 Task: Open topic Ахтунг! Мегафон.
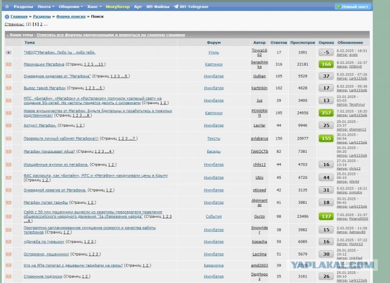pyautogui.click(x=40, y=125)
